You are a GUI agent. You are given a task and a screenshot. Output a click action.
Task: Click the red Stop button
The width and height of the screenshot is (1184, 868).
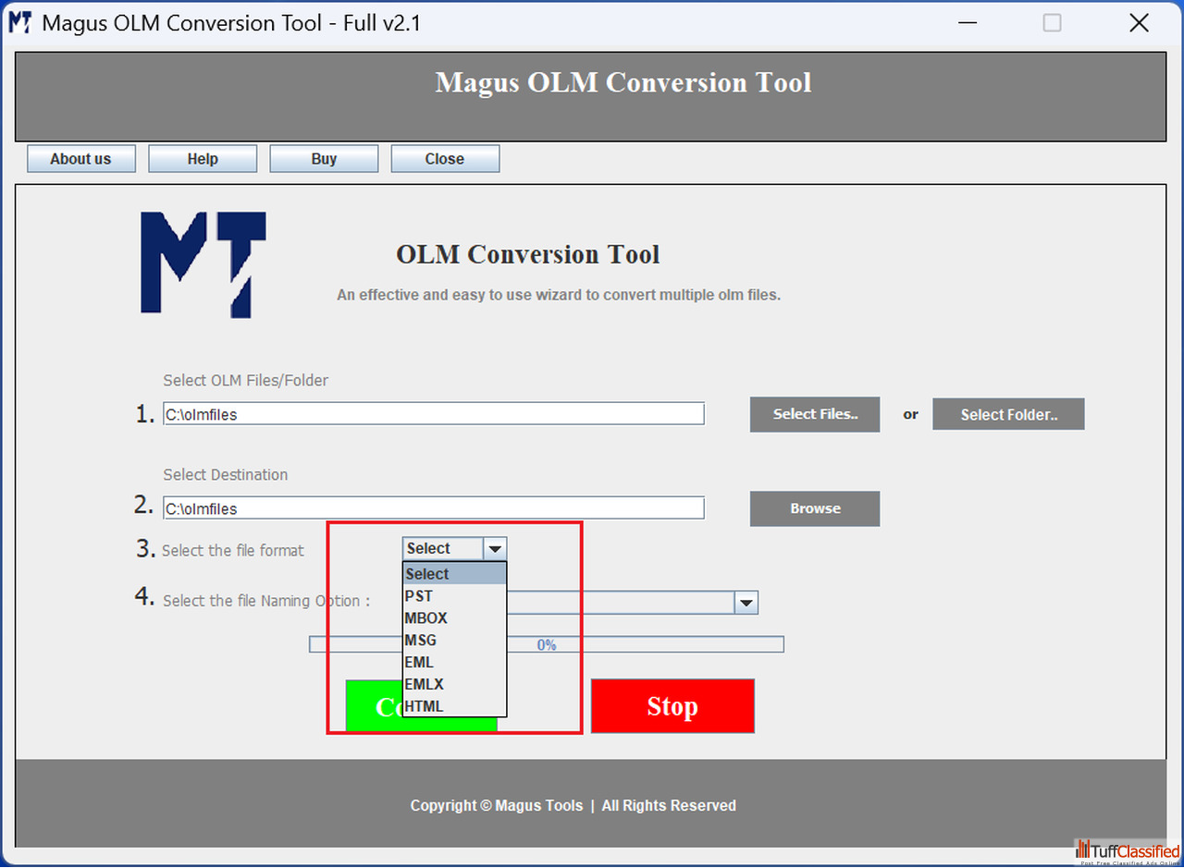click(x=672, y=706)
